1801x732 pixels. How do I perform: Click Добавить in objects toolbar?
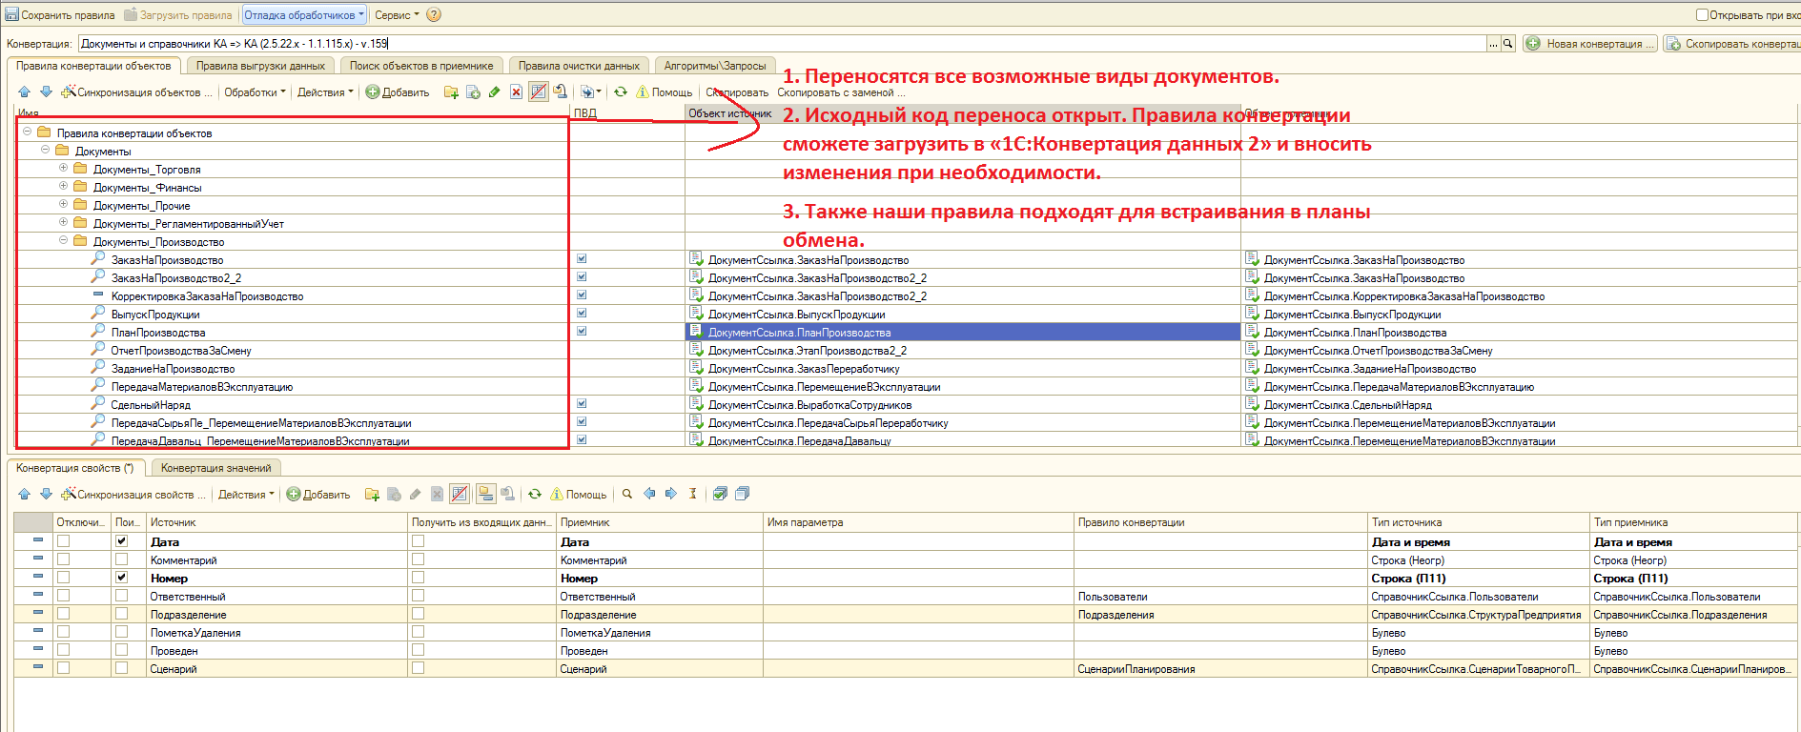tap(398, 92)
